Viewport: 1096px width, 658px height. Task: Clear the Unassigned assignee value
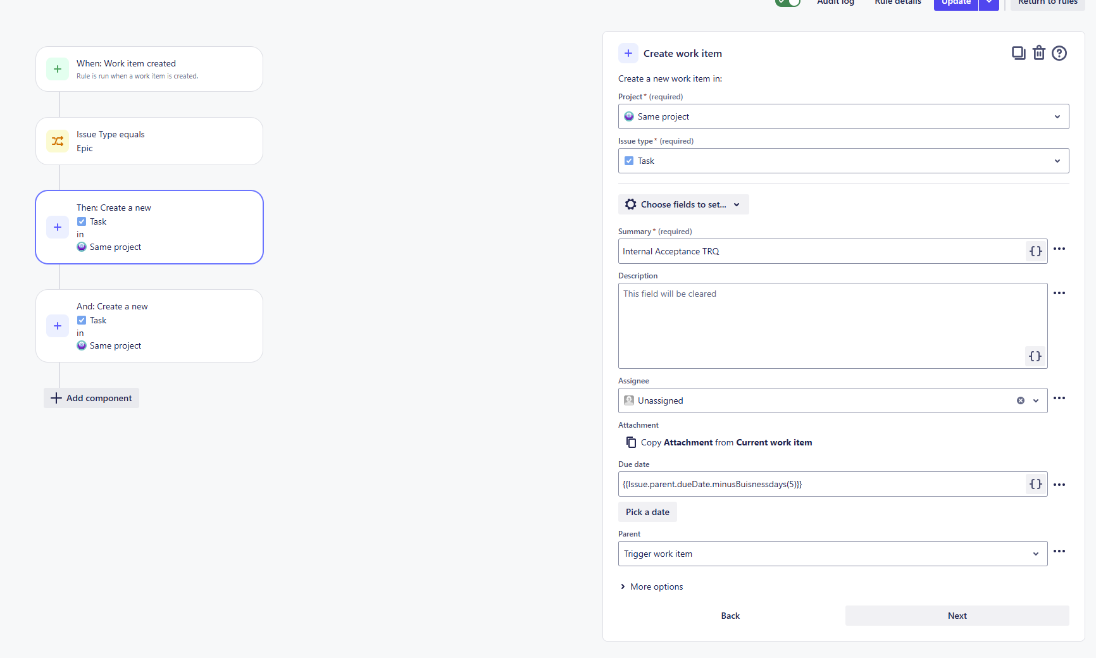tap(1021, 400)
